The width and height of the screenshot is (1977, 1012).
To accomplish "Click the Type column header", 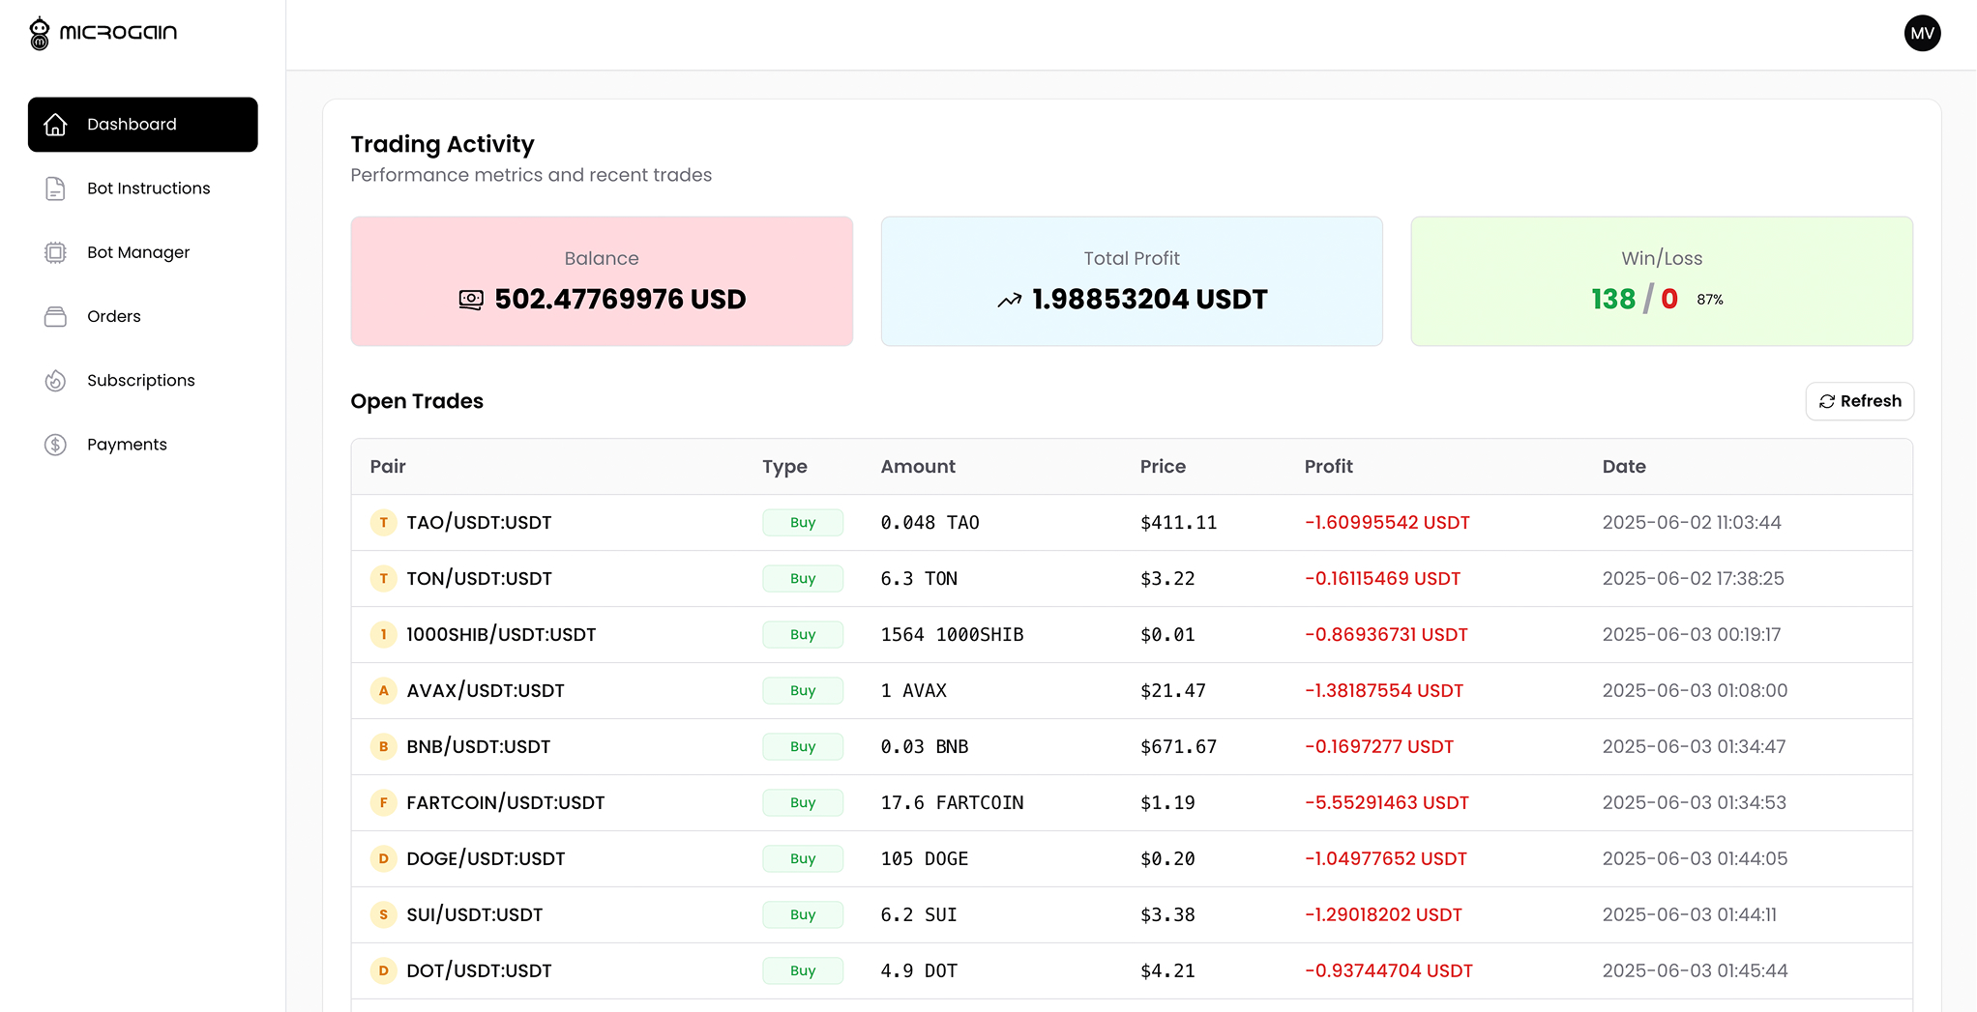I will [784, 467].
